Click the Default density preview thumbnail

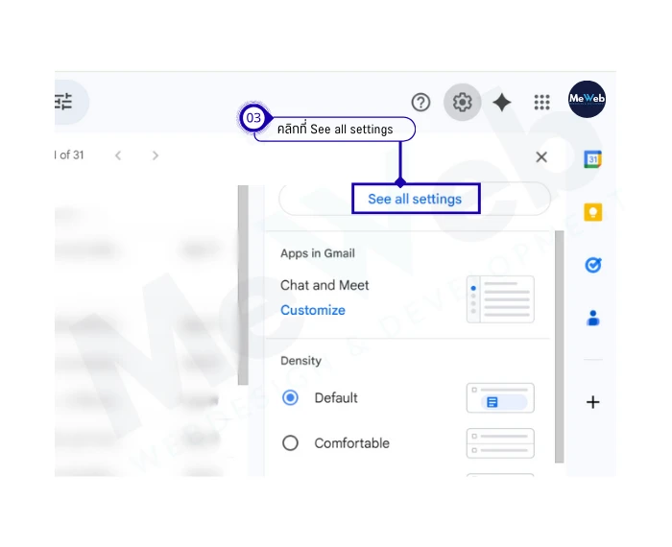click(x=500, y=397)
